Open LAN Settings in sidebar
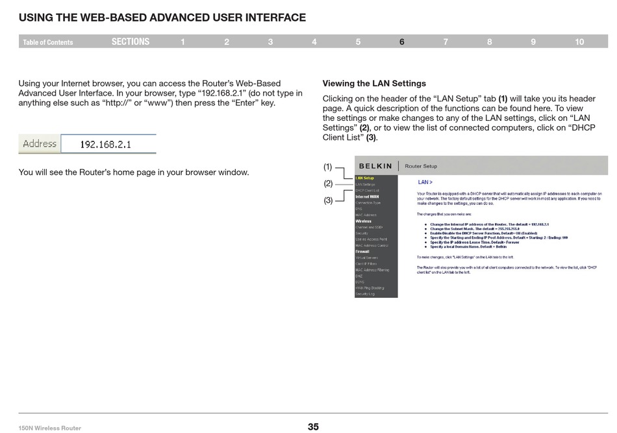The height and width of the screenshot is (433, 617). click(x=365, y=185)
